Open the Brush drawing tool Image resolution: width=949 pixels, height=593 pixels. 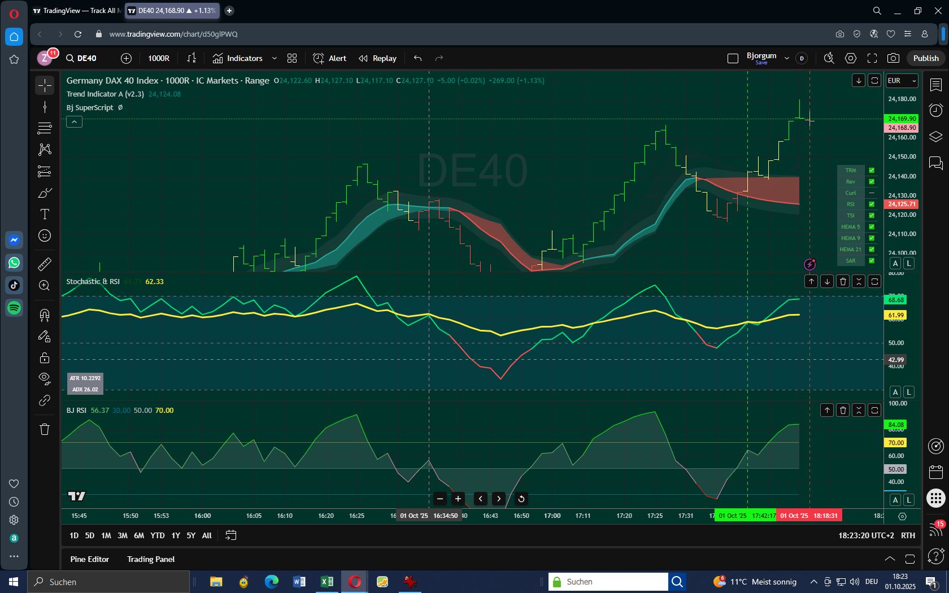tap(45, 192)
